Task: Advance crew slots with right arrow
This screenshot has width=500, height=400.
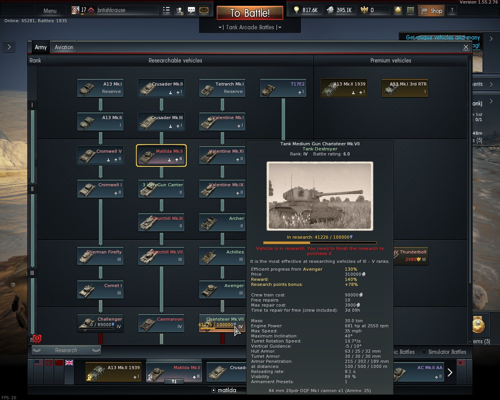Action: click(450, 372)
